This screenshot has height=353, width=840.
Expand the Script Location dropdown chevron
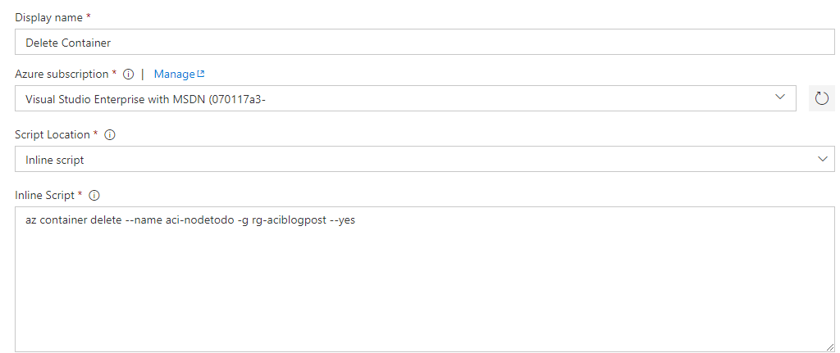824,159
